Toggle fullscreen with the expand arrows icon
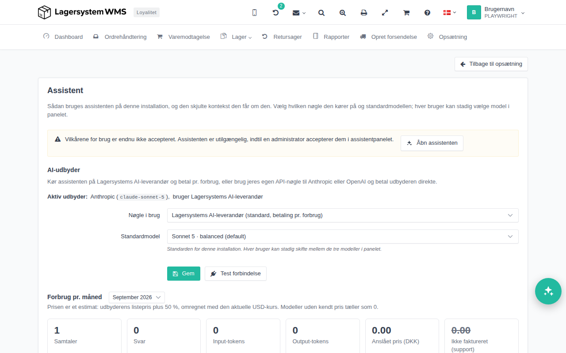This screenshot has width=566, height=353. click(385, 13)
